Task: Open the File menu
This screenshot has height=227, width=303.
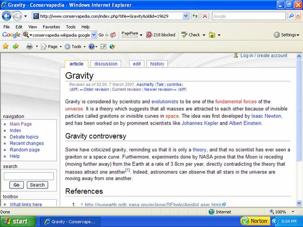Action: coord(7,27)
